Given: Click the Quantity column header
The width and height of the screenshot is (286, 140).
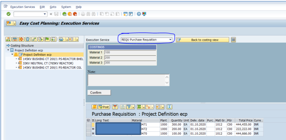Looking at the screenshot, I should tap(175, 121).
